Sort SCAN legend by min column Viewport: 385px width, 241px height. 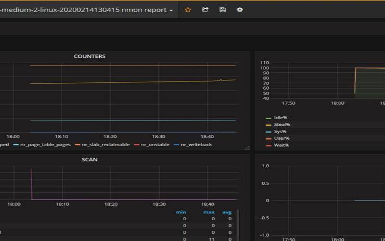[181, 212]
